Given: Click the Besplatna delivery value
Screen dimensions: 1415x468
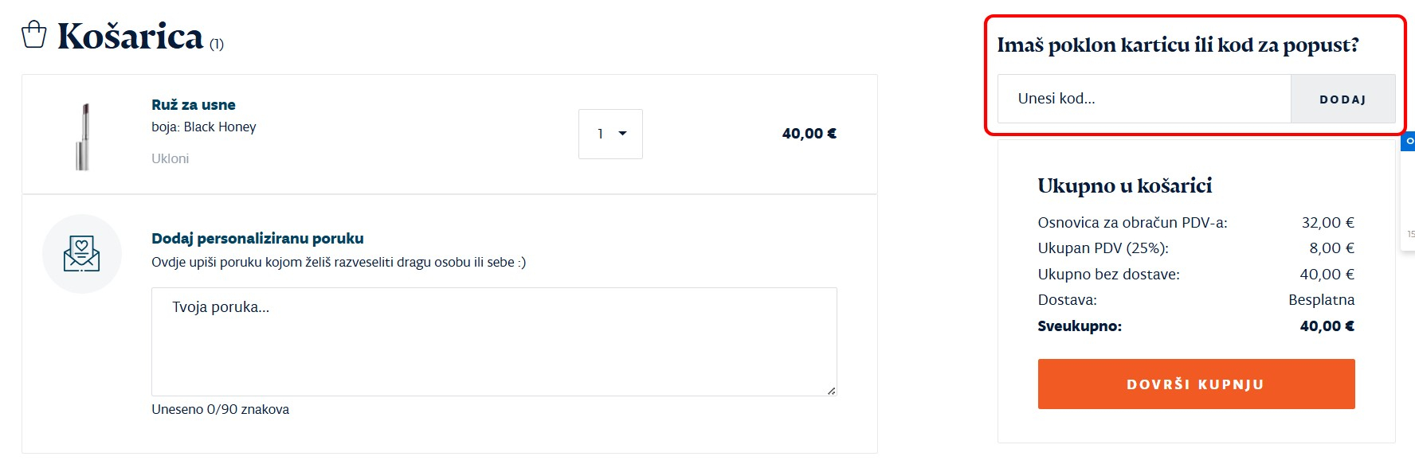Looking at the screenshot, I should [1321, 300].
